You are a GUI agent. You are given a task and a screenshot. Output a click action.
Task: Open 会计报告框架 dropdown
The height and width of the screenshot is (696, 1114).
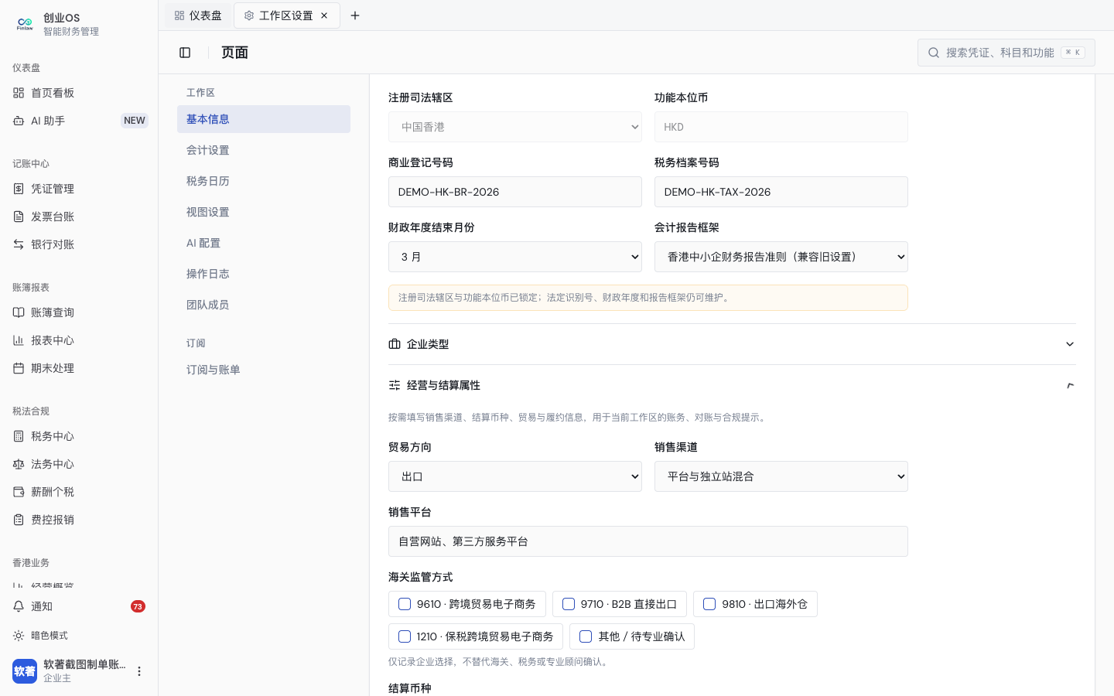(x=781, y=257)
